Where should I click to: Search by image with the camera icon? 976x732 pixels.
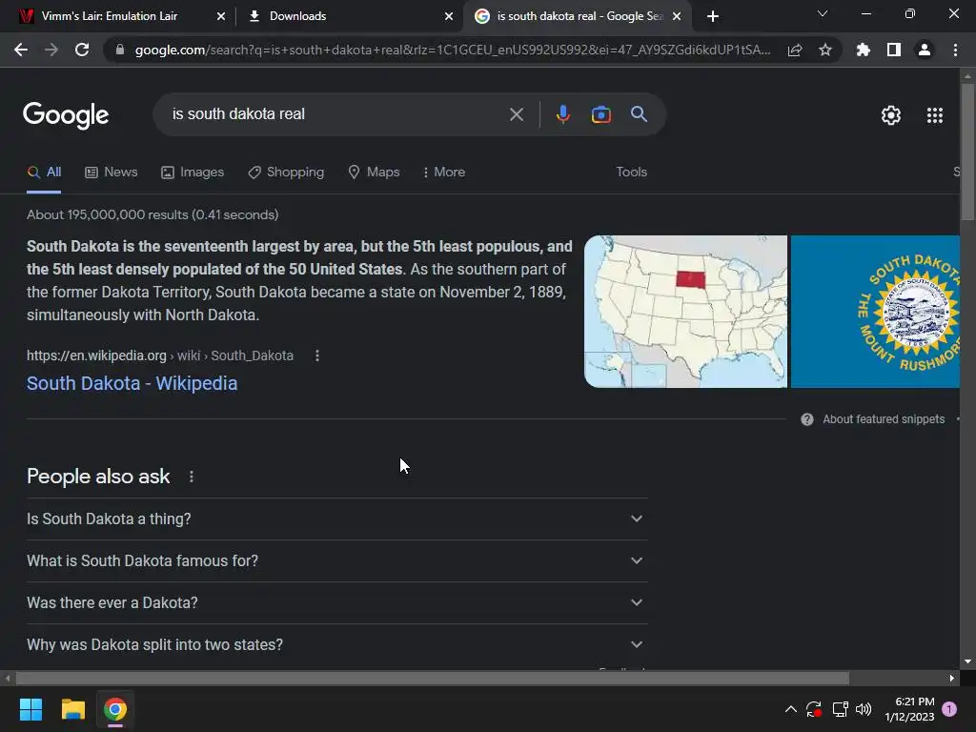601,114
